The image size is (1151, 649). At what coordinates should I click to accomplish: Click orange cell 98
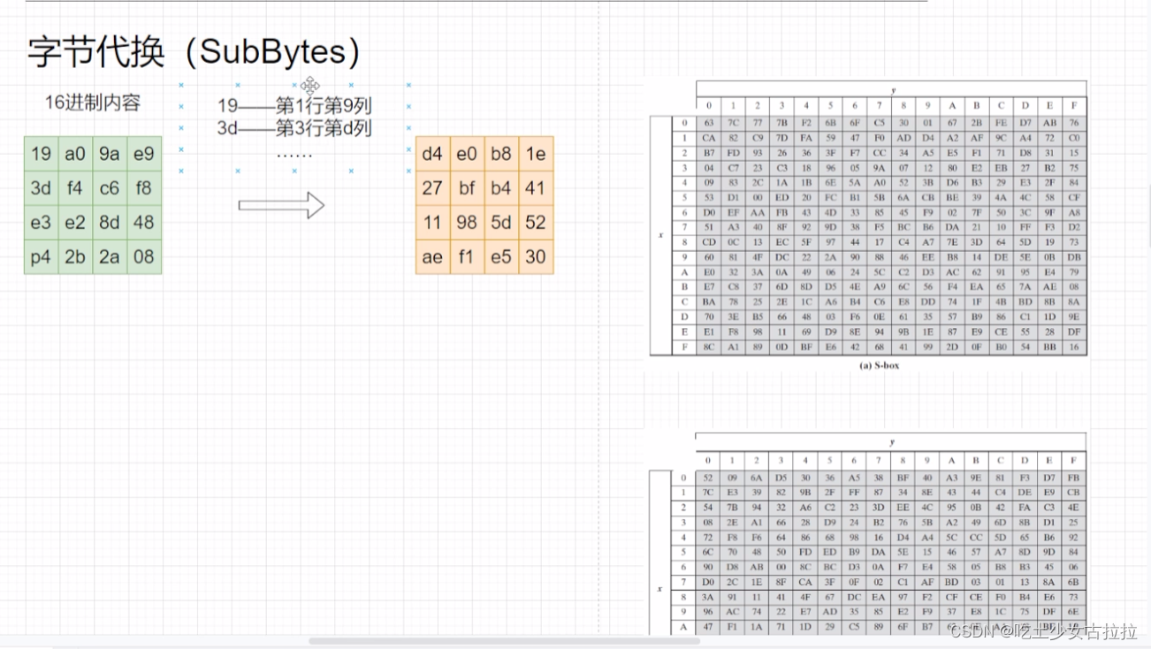point(467,223)
